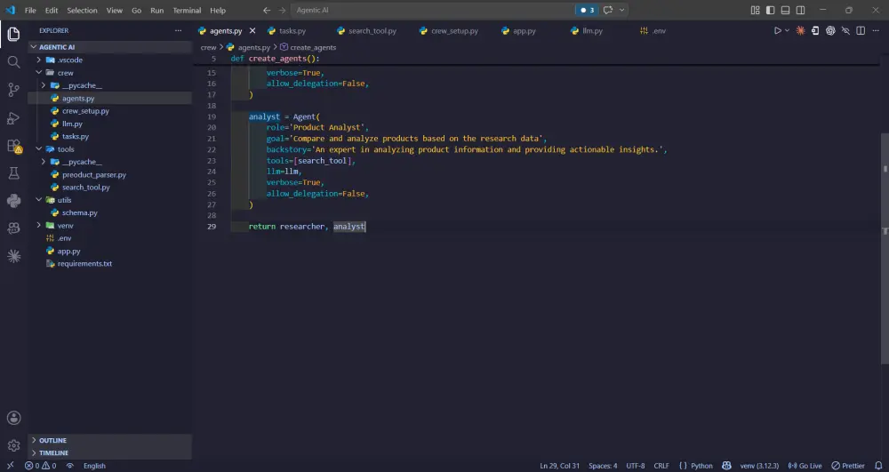Open the Source Control view

pyautogui.click(x=13, y=90)
